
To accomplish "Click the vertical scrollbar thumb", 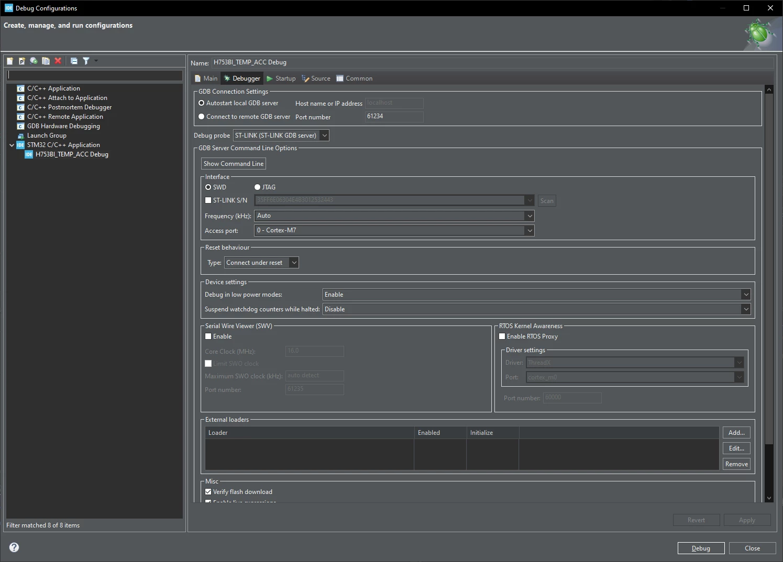I will (769, 269).
